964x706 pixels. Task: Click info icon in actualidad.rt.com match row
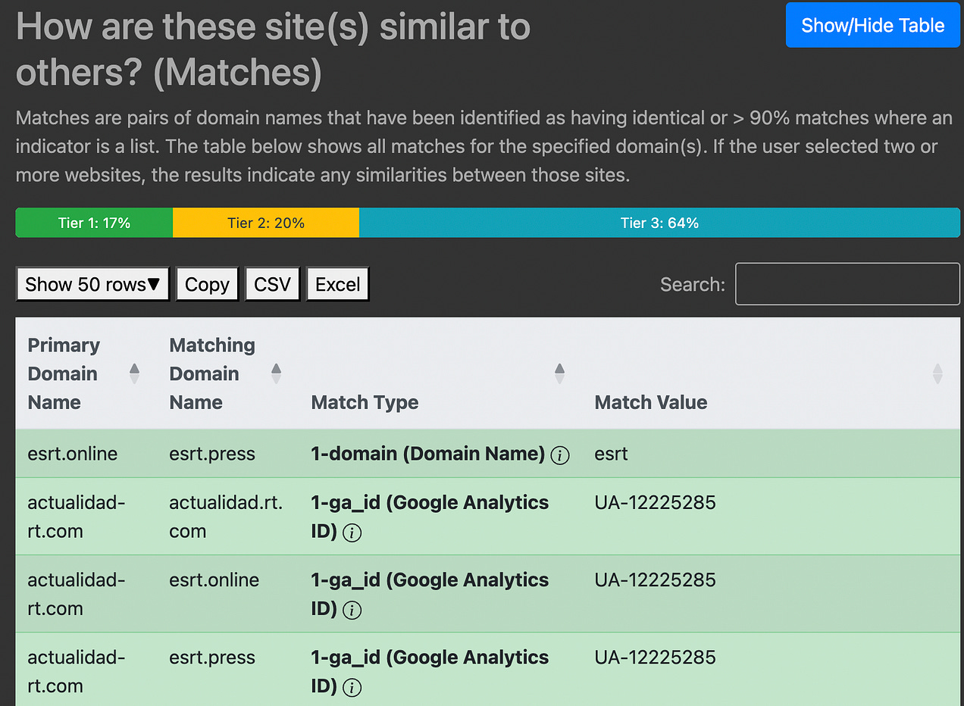coord(352,533)
